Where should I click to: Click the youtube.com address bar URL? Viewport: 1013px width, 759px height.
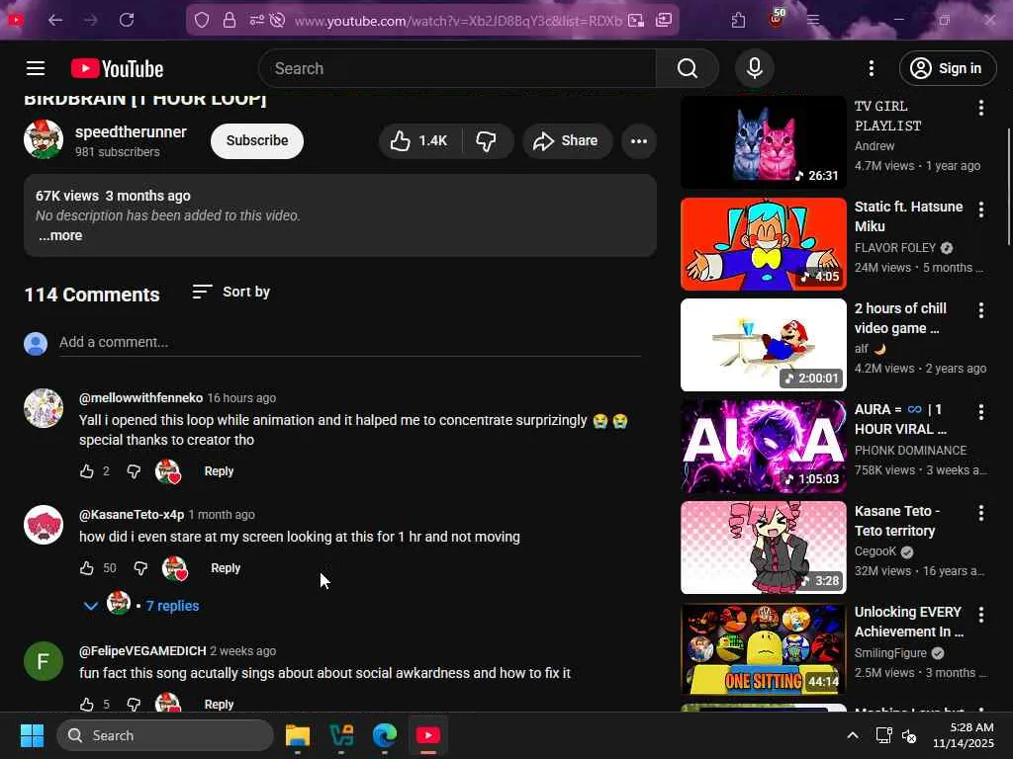pyautogui.click(x=458, y=21)
